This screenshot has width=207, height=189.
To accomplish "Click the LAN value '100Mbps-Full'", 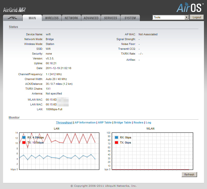I will (x=54, y=109).
